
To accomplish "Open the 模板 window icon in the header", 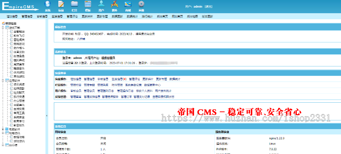I will tap(88, 4).
